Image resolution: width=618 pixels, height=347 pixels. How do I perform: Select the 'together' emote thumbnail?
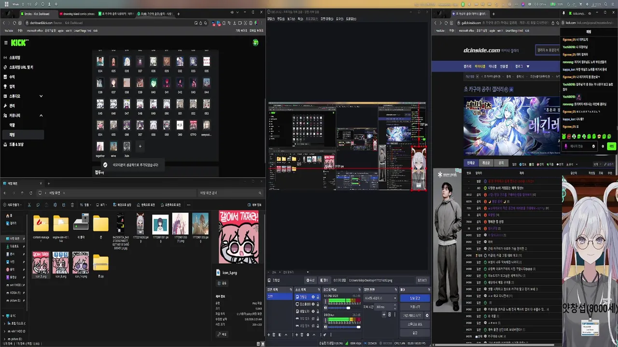[100, 146]
